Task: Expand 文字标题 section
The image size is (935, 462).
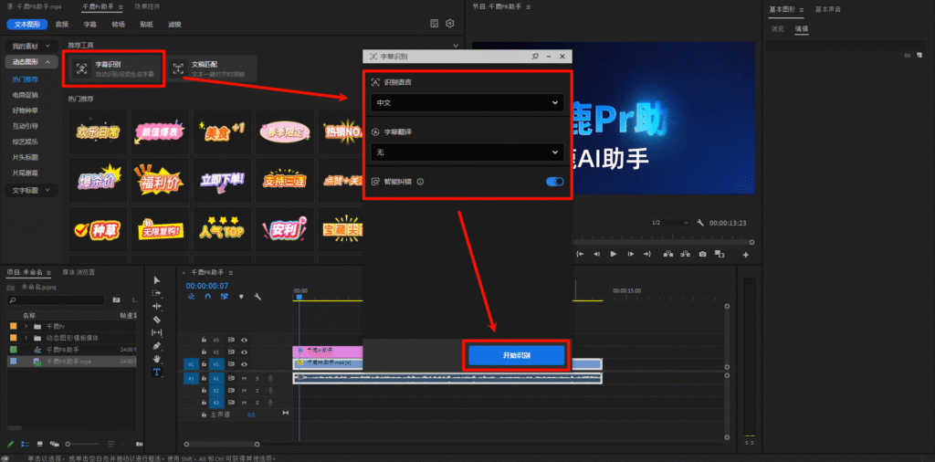Action: click(x=32, y=191)
